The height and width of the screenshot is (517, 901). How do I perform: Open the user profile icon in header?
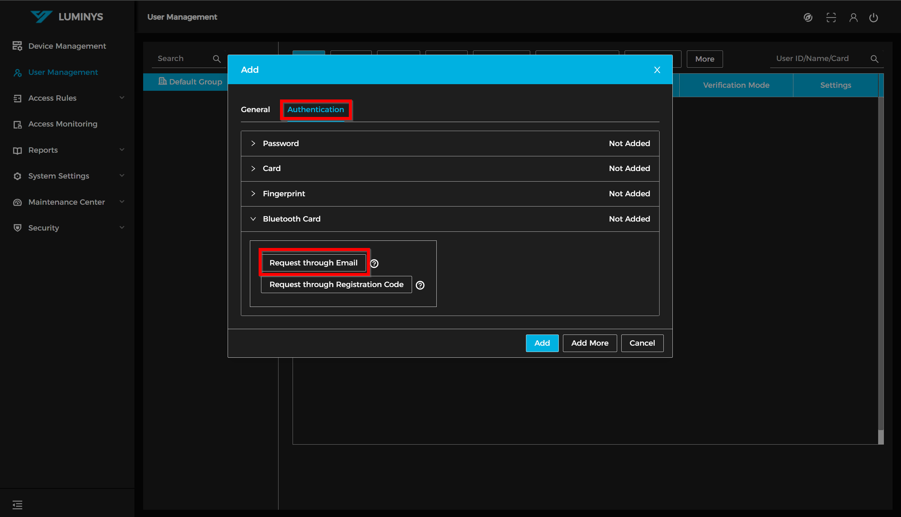click(x=853, y=17)
